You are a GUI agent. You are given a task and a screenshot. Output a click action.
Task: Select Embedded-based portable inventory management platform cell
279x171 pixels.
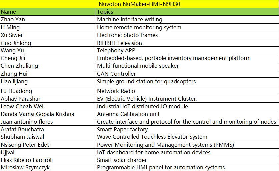(187, 58)
